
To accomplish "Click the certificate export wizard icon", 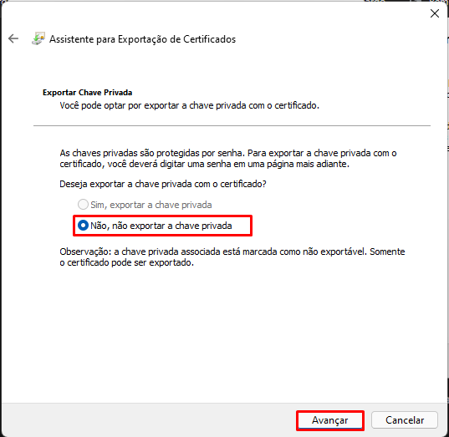I will tap(38, 38).
